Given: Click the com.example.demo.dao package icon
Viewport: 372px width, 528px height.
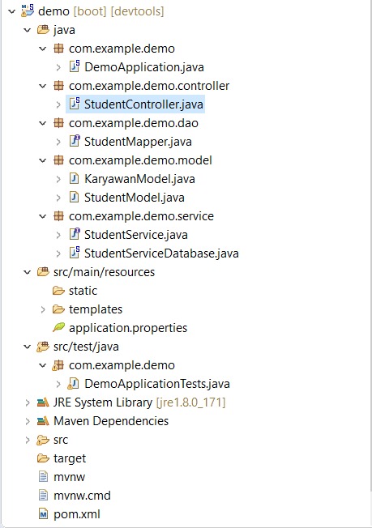Looking at the screenshot, I should coord(58,123).
